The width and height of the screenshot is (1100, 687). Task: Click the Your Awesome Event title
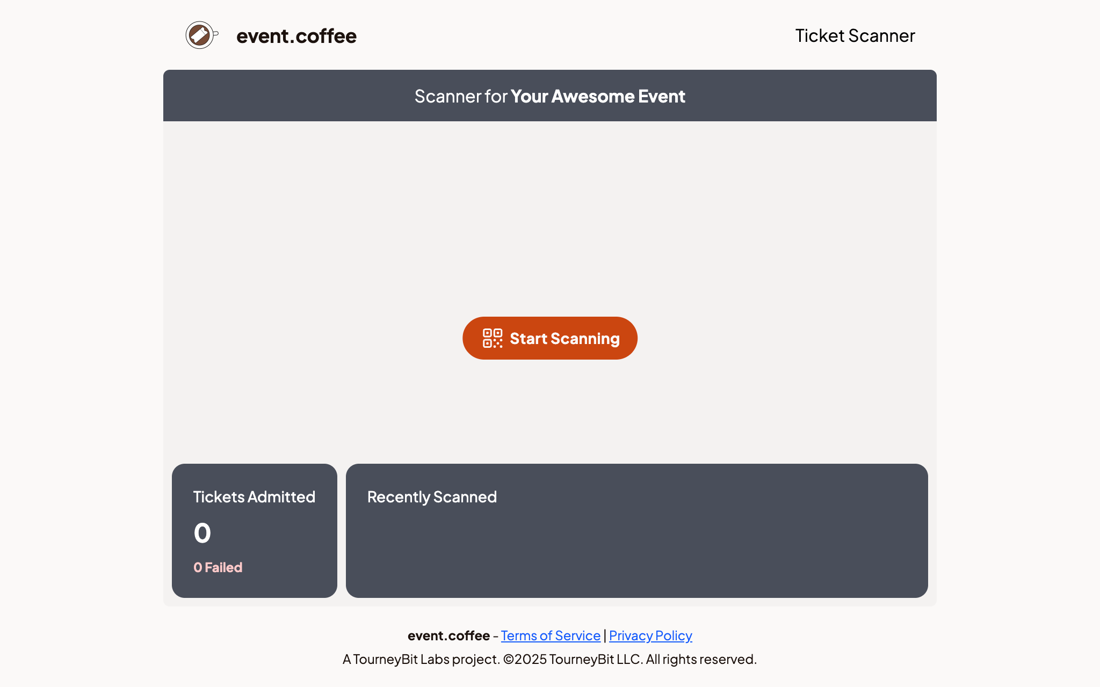coord(597,97)
